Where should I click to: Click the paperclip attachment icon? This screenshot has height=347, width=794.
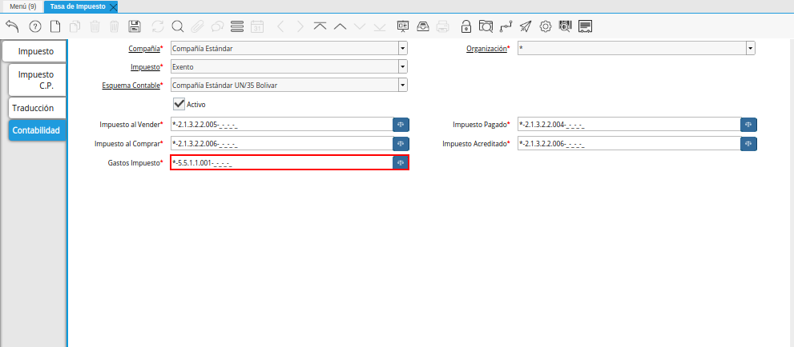[x=197, y=26]
